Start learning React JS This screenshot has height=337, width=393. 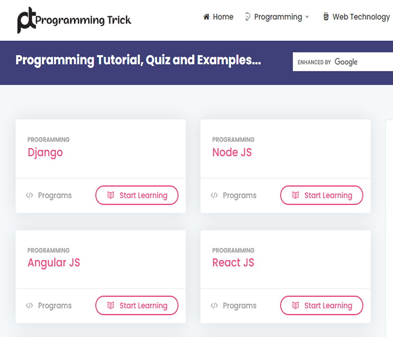[x=321, y=306]
